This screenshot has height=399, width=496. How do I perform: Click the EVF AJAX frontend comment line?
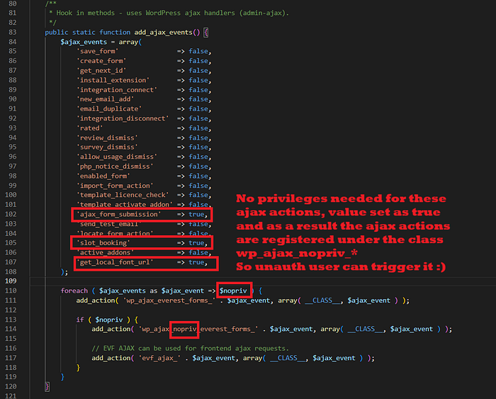190,349
